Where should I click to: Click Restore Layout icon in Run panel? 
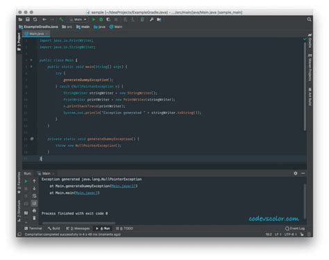click(26, 213)
